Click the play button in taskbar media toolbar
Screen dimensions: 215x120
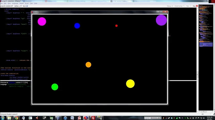point(148,118)
